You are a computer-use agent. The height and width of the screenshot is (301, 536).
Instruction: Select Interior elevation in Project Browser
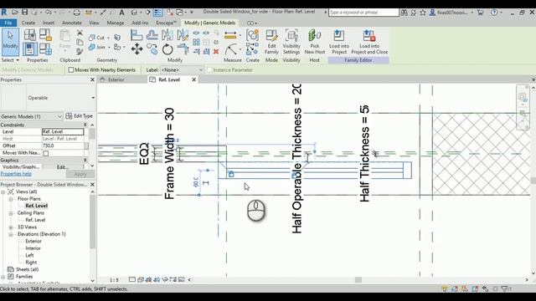pos(33,248)
